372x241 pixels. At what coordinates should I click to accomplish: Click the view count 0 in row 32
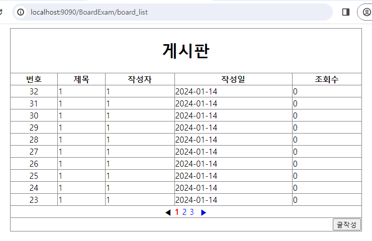(x=295, y=91)
